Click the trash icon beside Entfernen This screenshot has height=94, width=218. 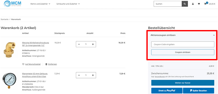click(x=46, y=64)
